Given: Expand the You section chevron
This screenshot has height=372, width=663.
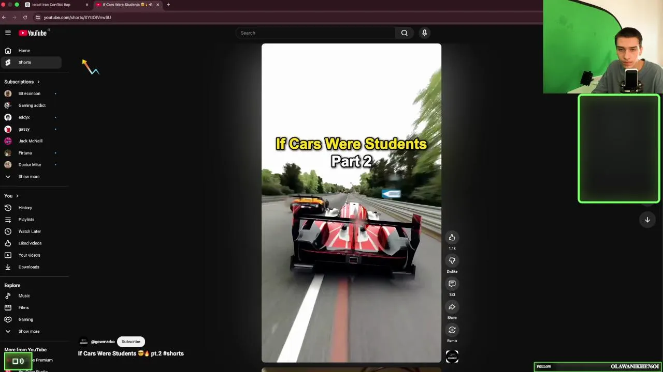Looking at the screenshot, I should tap(17, 196).
